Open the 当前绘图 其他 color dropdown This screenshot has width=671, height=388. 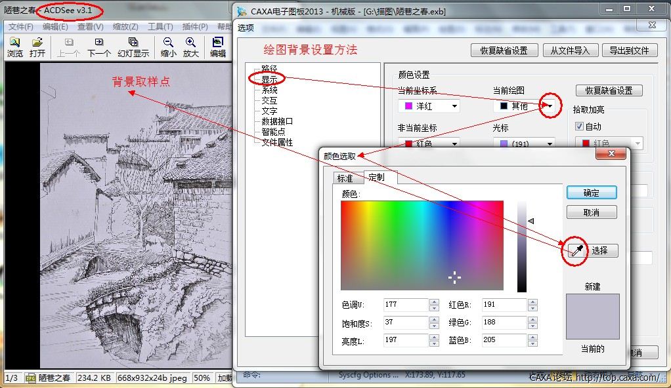(550, 106)
